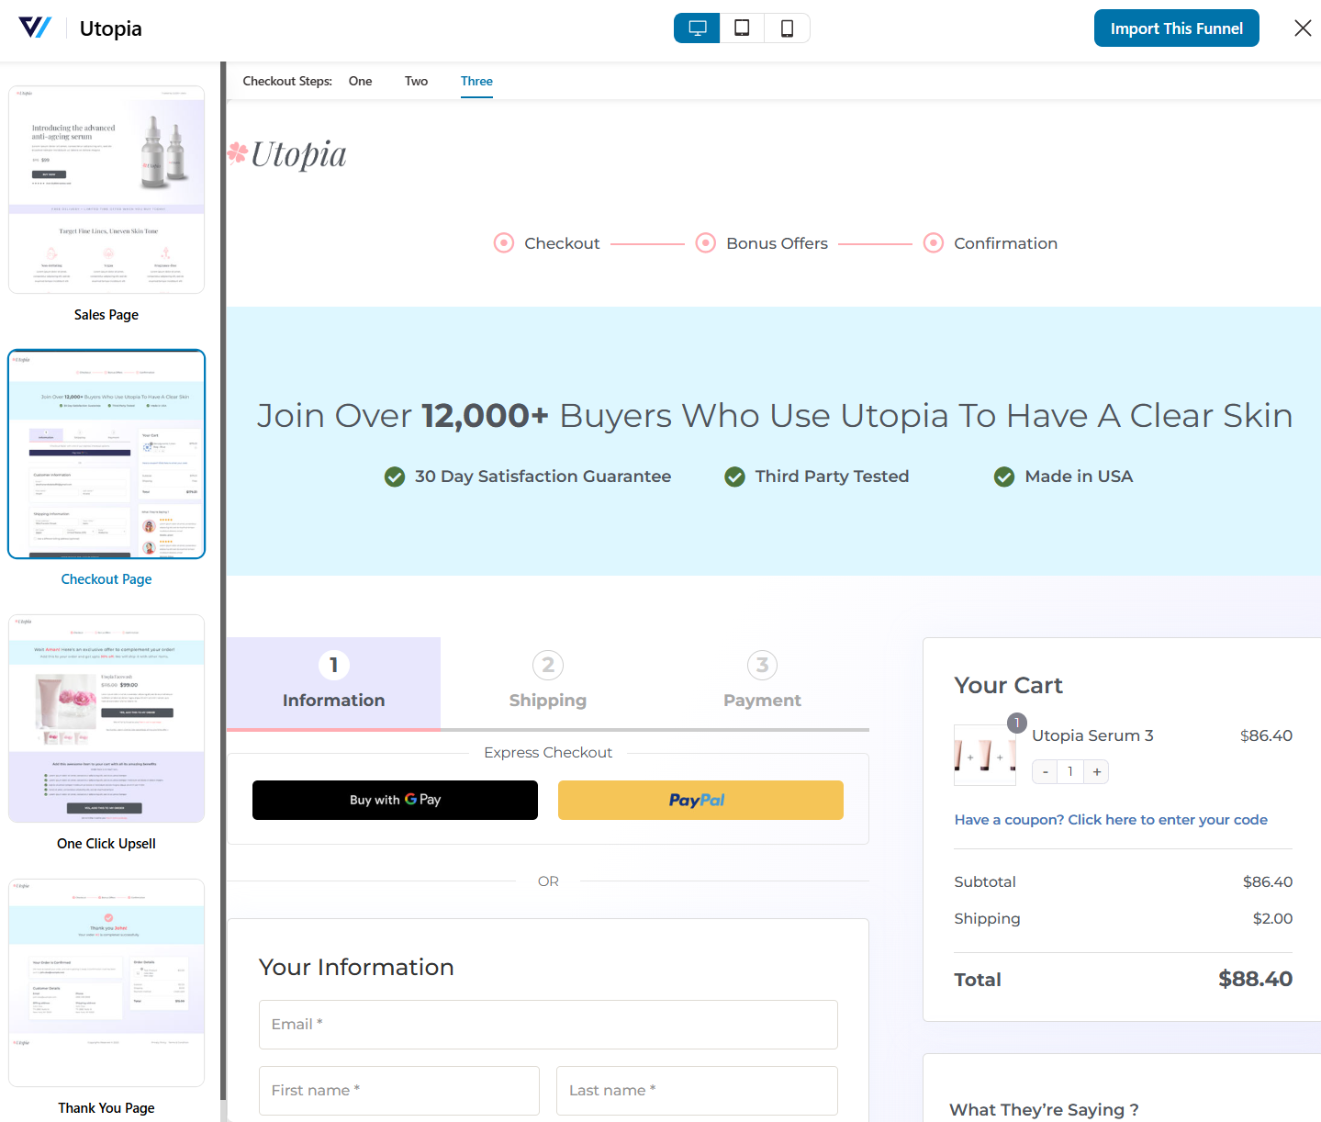Click the Total amount $88.40
The height and width of the screenshot is (1122, 1321).
(1255, 979)
